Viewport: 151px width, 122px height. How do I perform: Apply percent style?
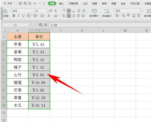(124, 16)
